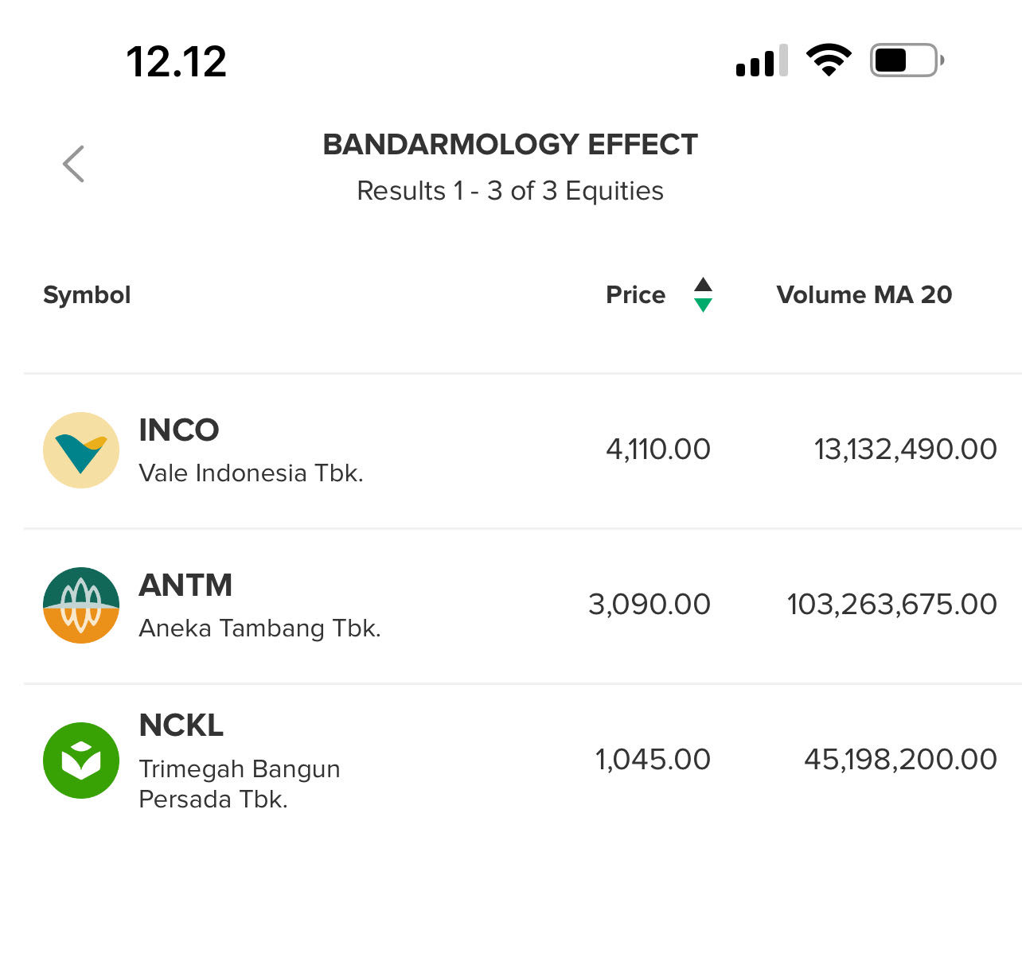Click the Results 1 - 3 of 3 Equities text

point(510,190)
